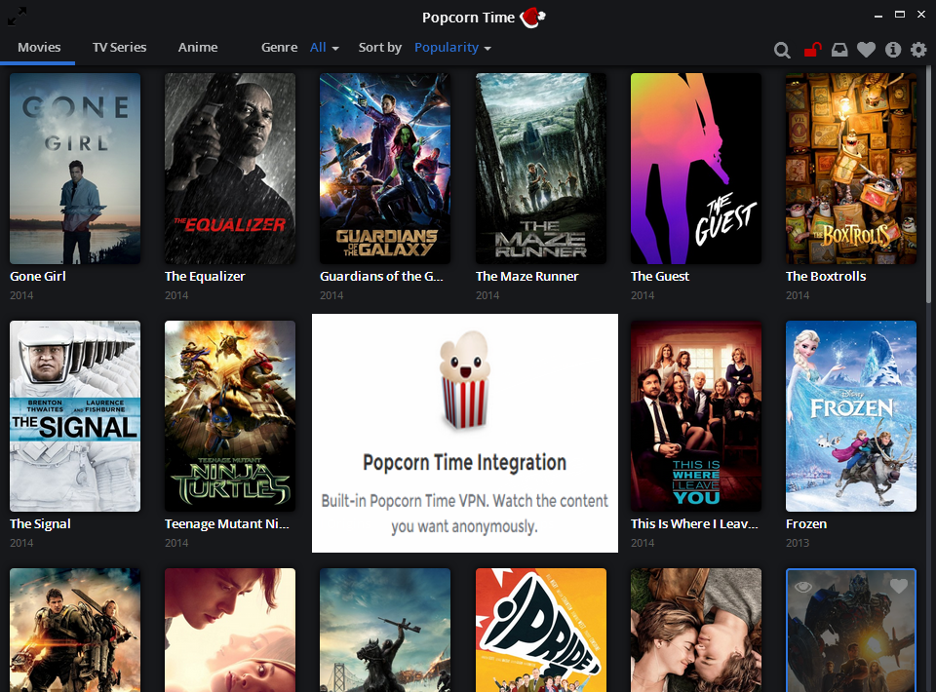The width and height of the screenshot is (936, 692).
Task: Show favorites using the toolbar heart icon
Action: click(866, 50)
